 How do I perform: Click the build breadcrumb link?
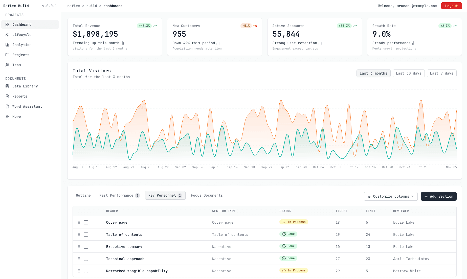pyautogui.click(x=92, y=6)
